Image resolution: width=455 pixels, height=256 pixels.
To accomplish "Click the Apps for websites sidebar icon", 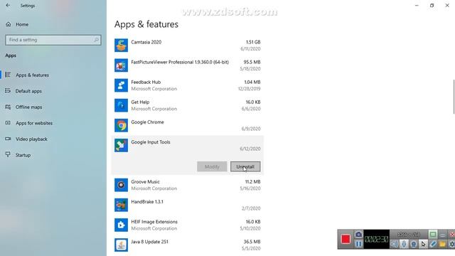I will [x=8, y=123].
